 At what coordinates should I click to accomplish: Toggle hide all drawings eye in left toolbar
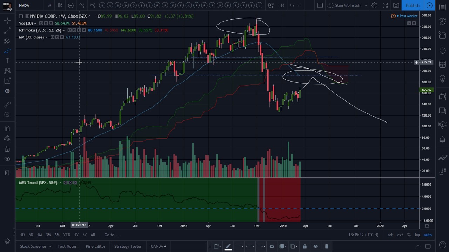click(x=7, y=159)
